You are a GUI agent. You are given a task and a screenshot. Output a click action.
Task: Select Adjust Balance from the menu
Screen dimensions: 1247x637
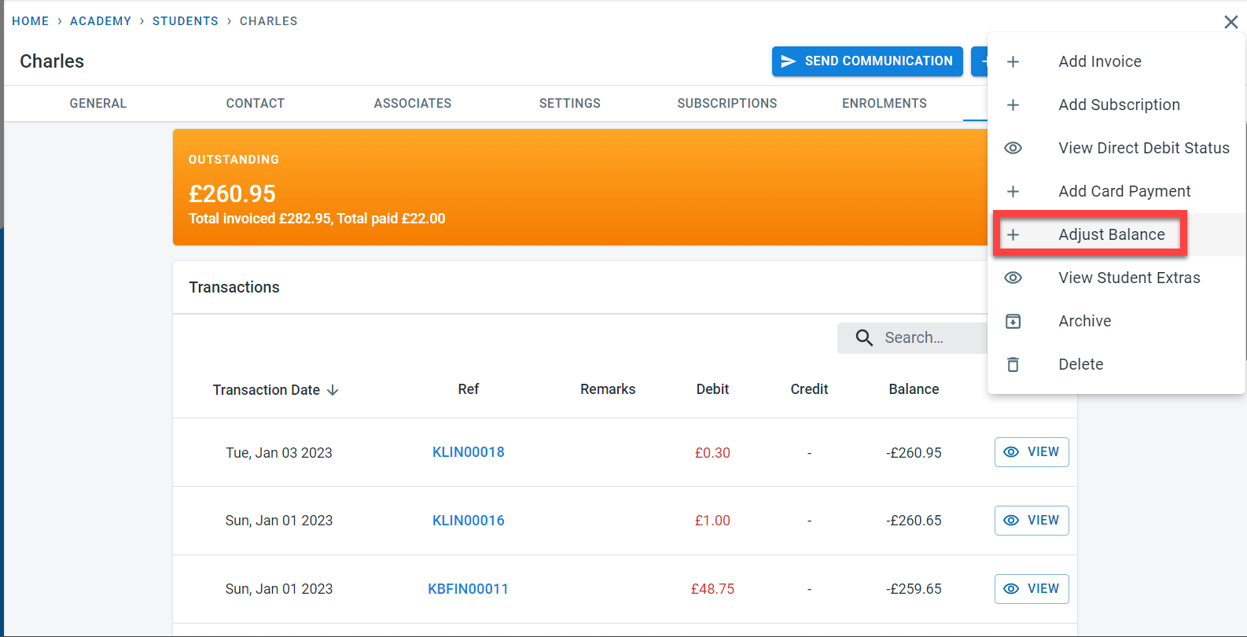pyautogui.click(x=1111, y=234)
